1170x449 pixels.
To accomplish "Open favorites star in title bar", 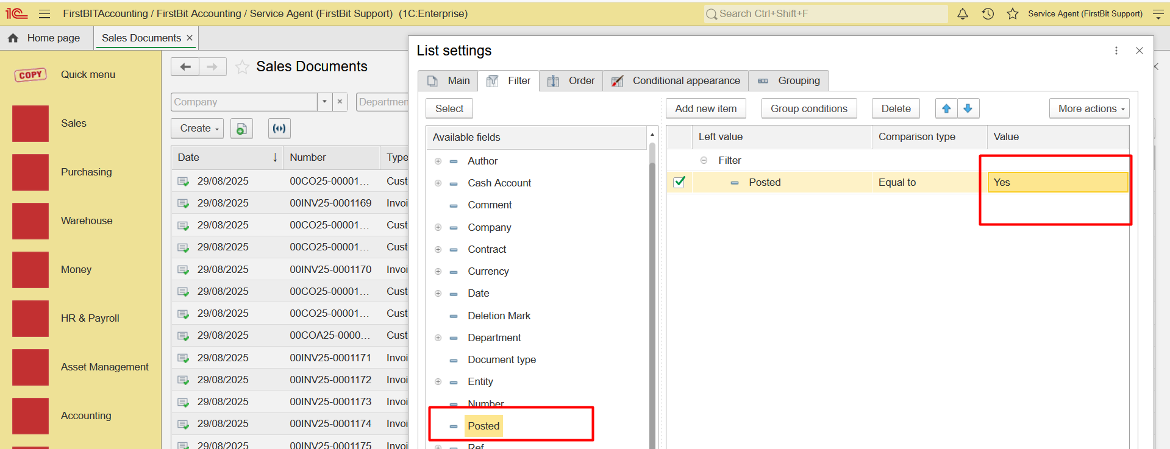I will [1013, 13].
